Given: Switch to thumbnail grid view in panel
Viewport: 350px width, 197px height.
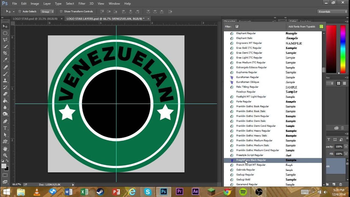Looking at the screenshot, I should tap(339, 83).
